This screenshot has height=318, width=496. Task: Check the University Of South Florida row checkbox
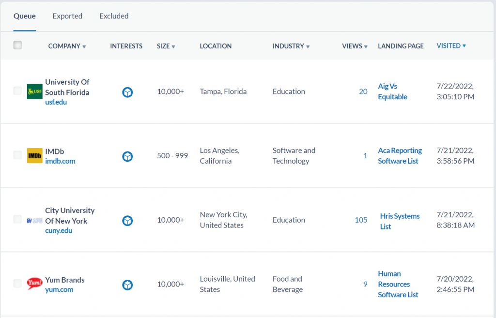[17, 91]
